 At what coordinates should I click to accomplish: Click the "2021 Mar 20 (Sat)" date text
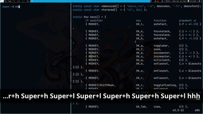180,1
